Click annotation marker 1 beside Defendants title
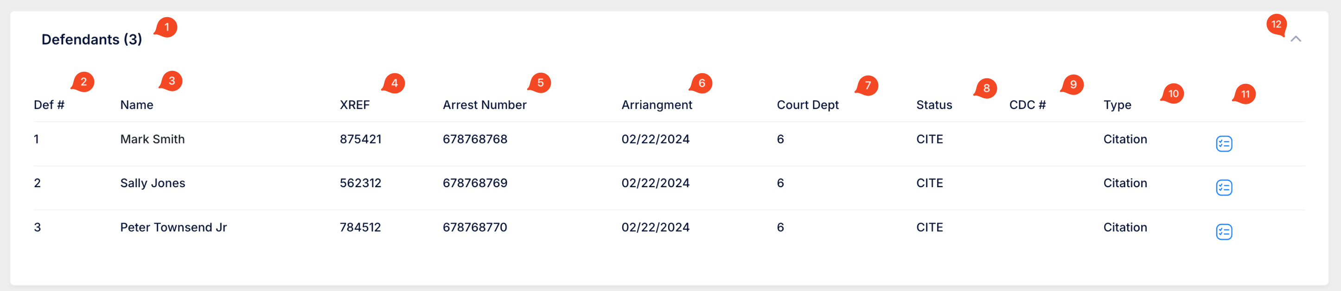Viewport: 1341px width, 291px height. [166, 28]
